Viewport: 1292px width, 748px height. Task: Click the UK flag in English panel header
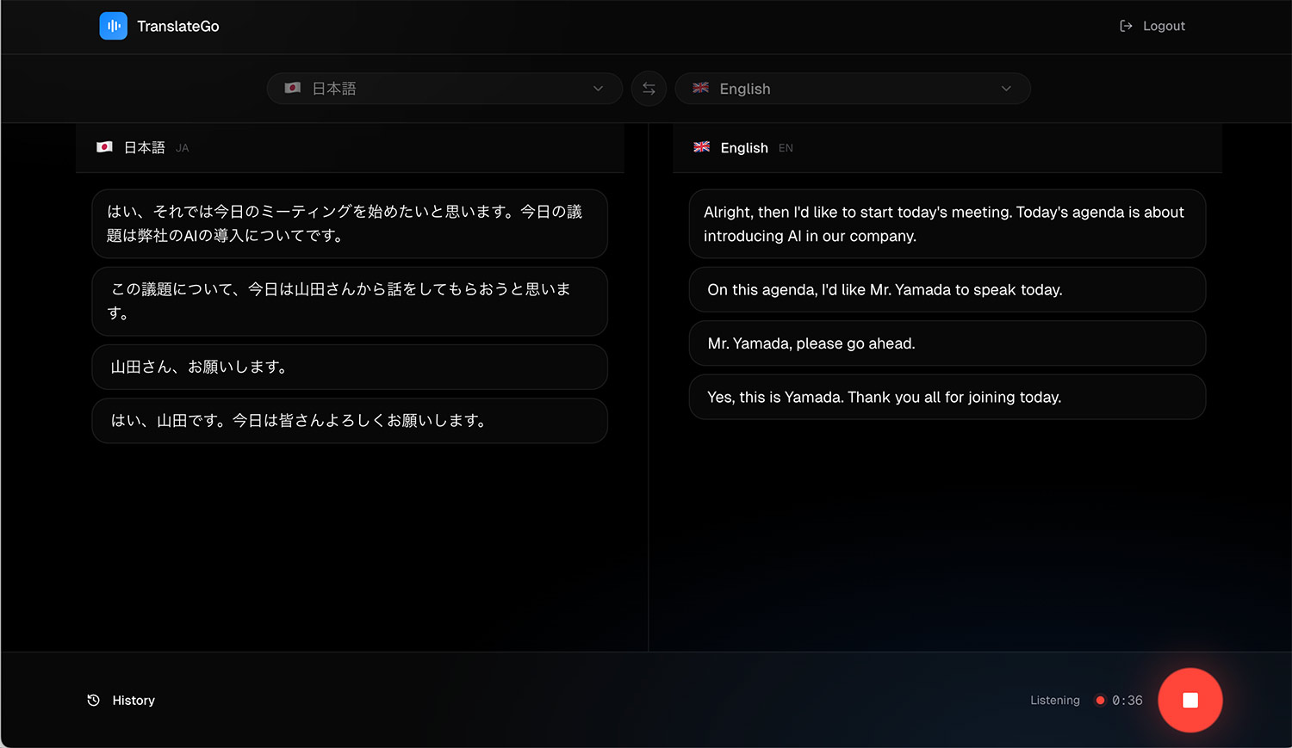tap(702, 147)
